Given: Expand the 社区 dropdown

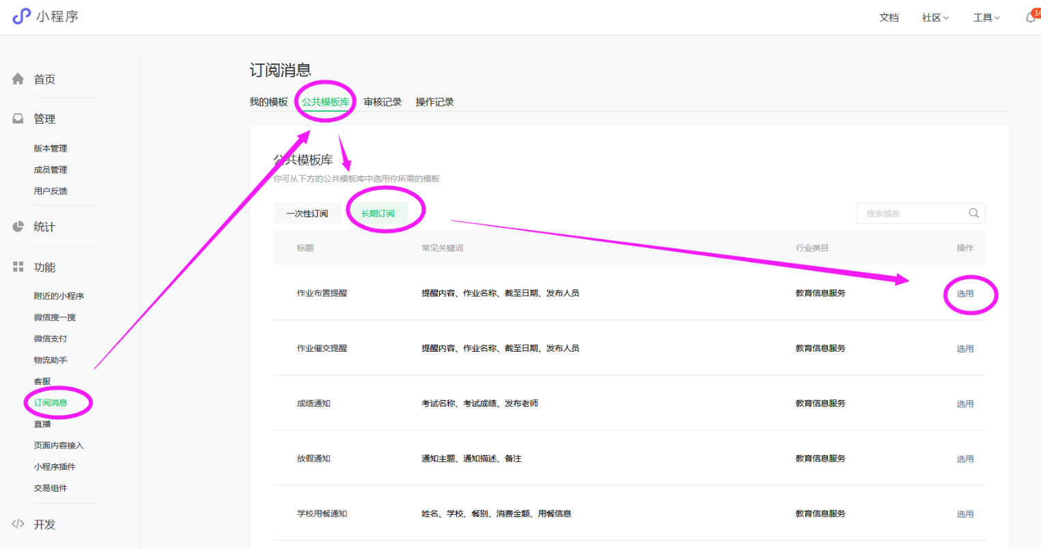Looking at the screenshot, I should tap(934, 18).
